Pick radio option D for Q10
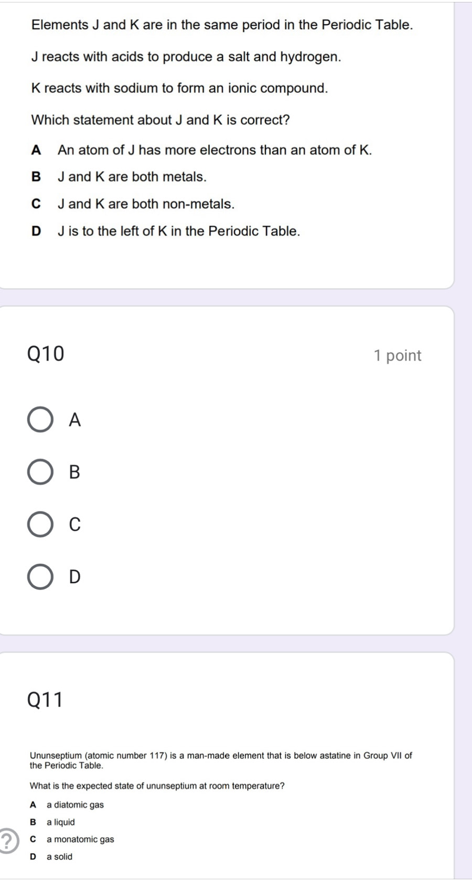Viewport: 472px width, 883px height. [x=40, y=576]
